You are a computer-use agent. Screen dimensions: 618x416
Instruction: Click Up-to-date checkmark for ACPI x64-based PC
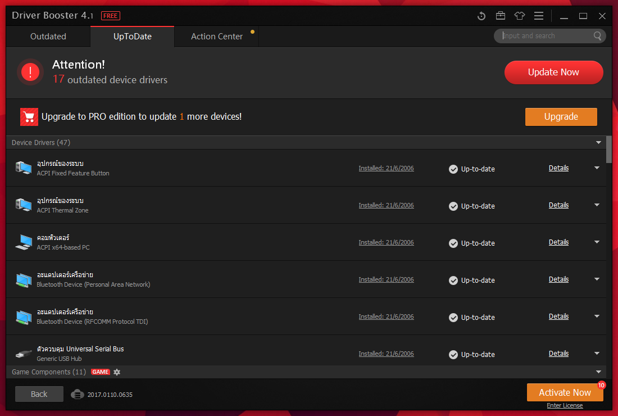[453, 243]
